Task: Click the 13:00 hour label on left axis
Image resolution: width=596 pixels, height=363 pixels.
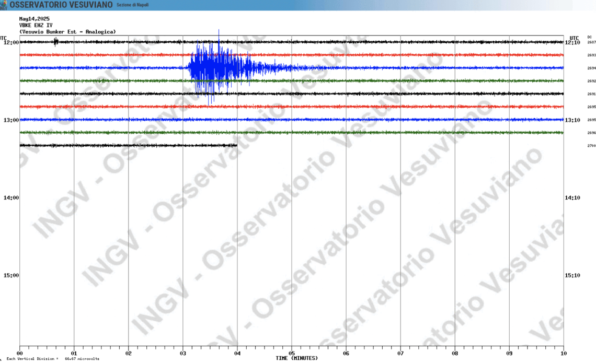Action: [x=11, y=120]
